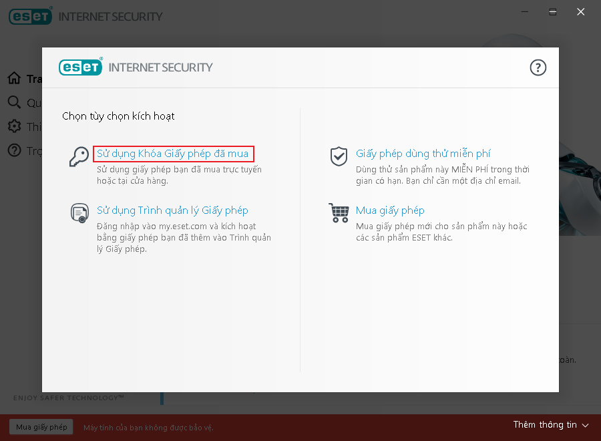Screen dimensions: 601x441
Task: Open the help question mark icon in the dialog
Action: [x=538, y=68]
